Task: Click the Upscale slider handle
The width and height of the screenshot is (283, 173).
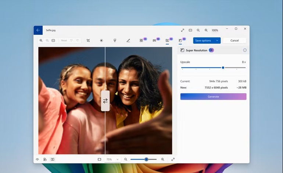Action: coord(223,68)
